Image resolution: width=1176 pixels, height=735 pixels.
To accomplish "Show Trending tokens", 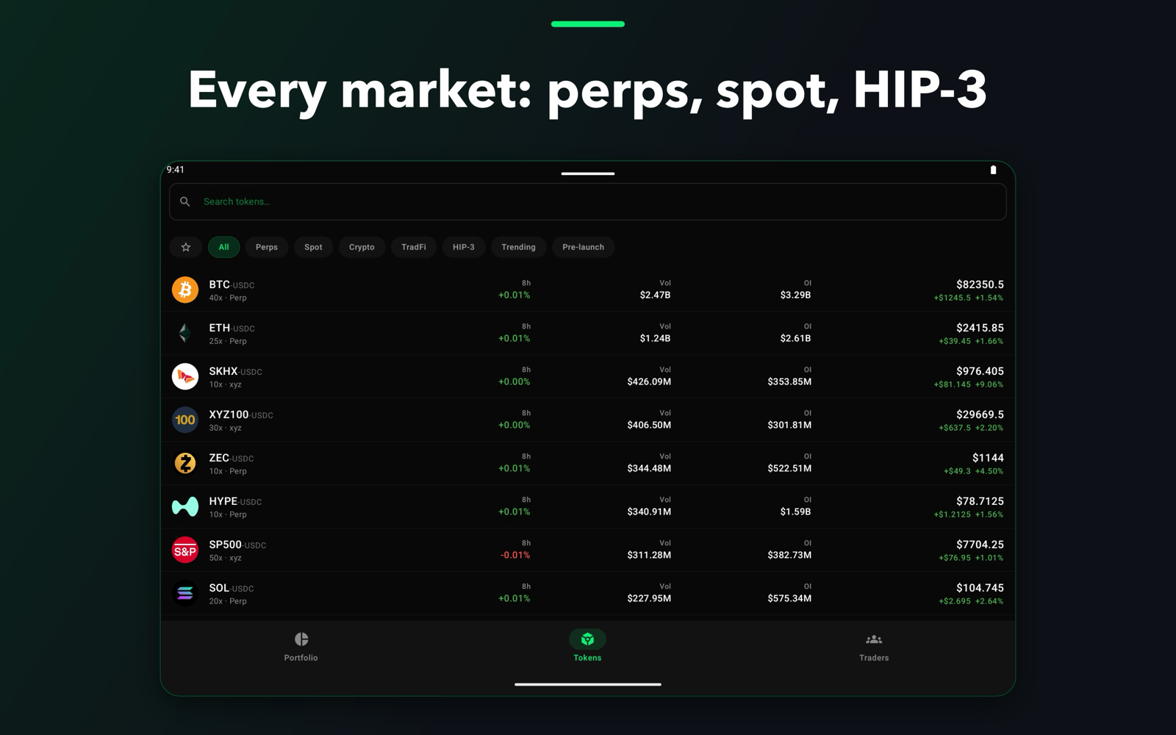I will (519, 247).
